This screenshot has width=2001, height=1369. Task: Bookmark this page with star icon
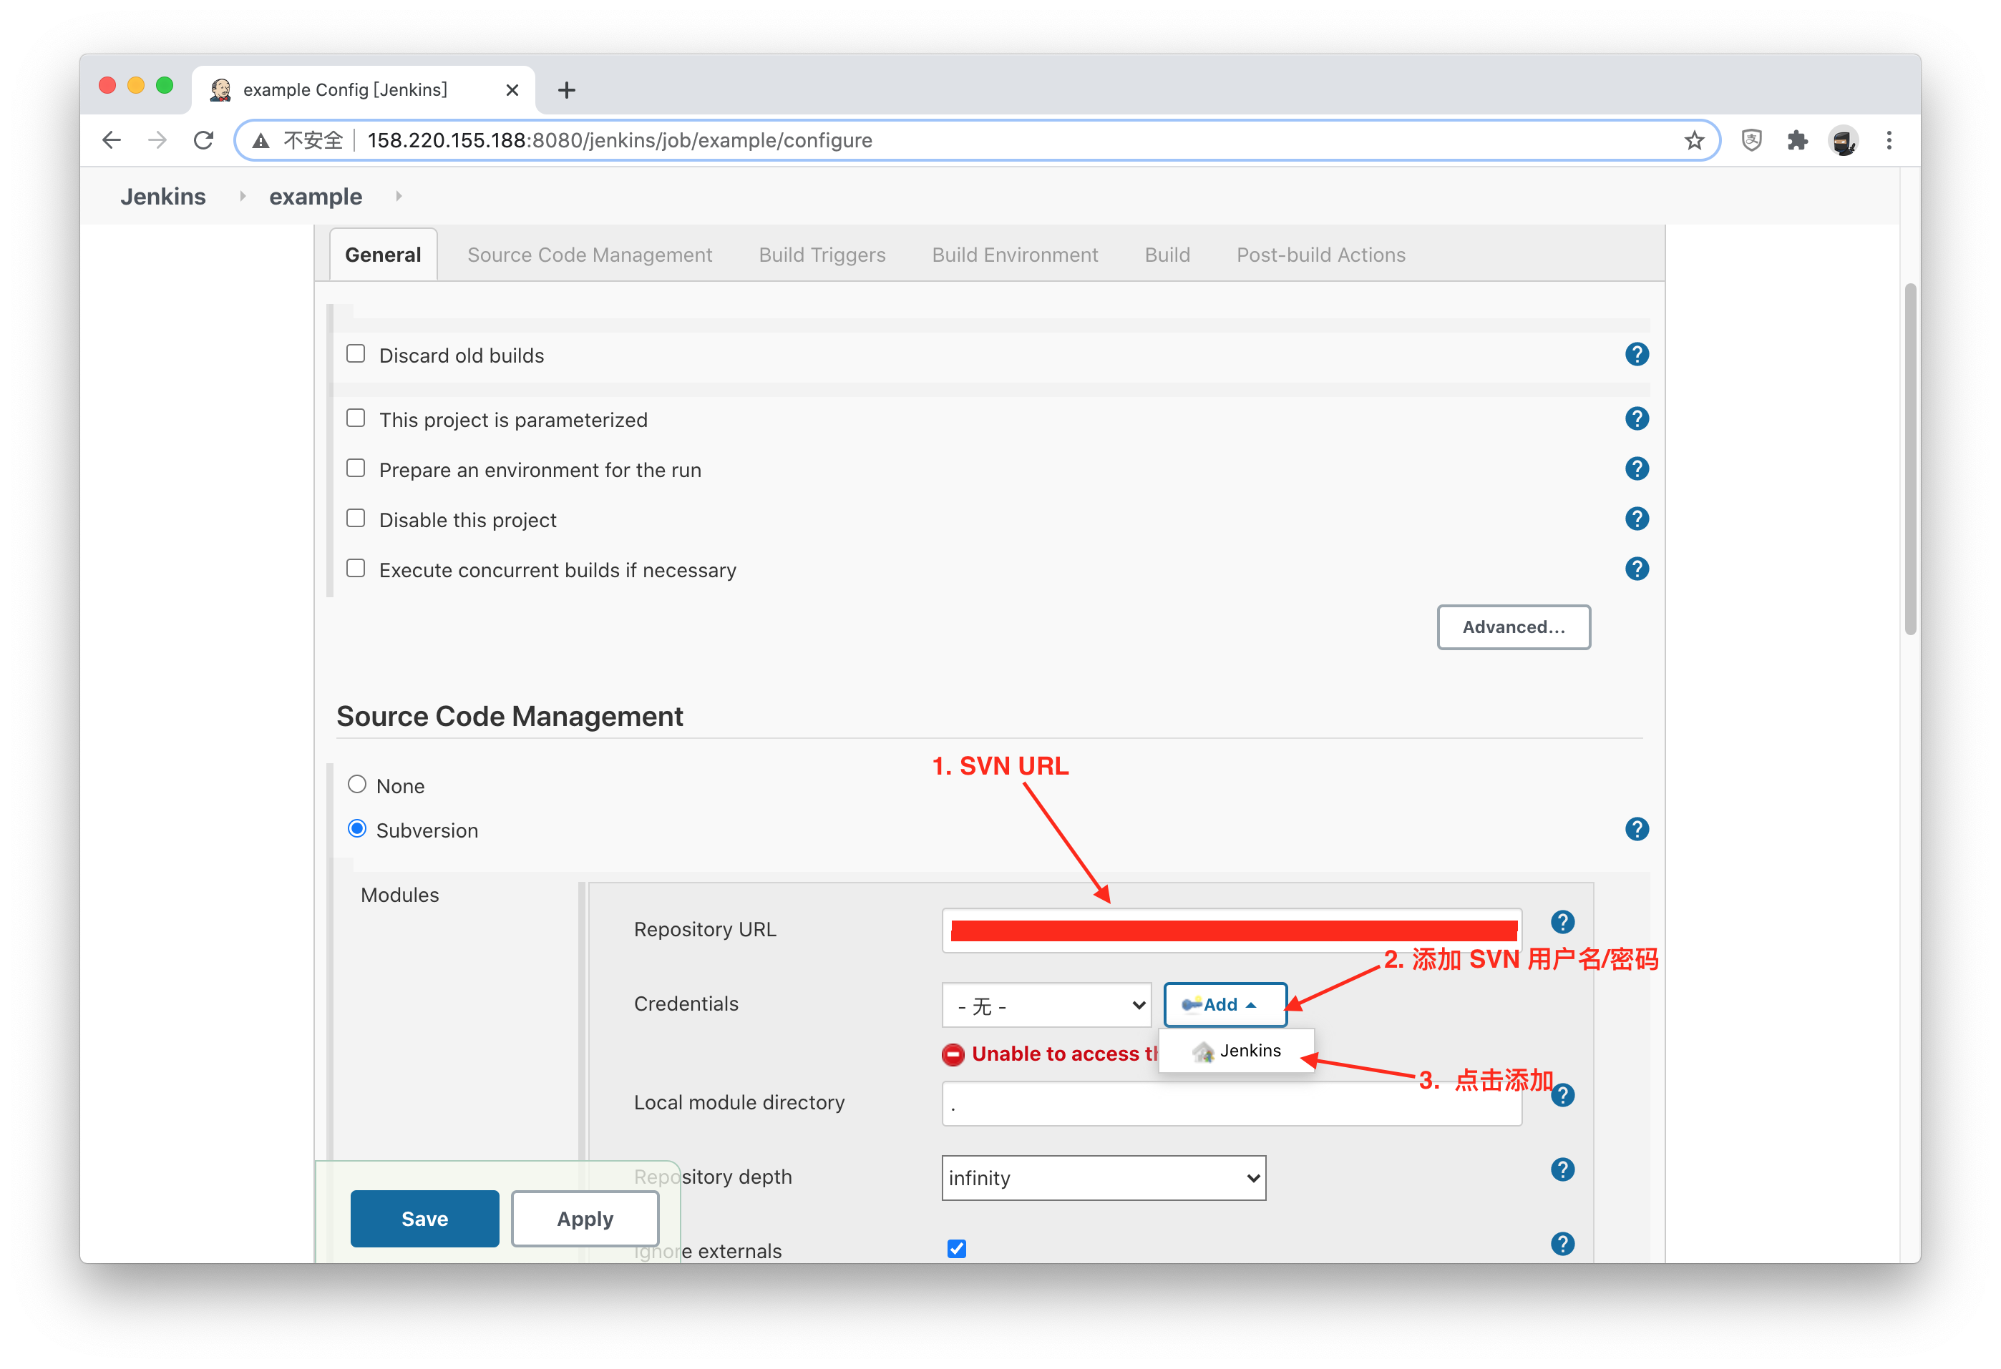click(x=1693, y=140)
